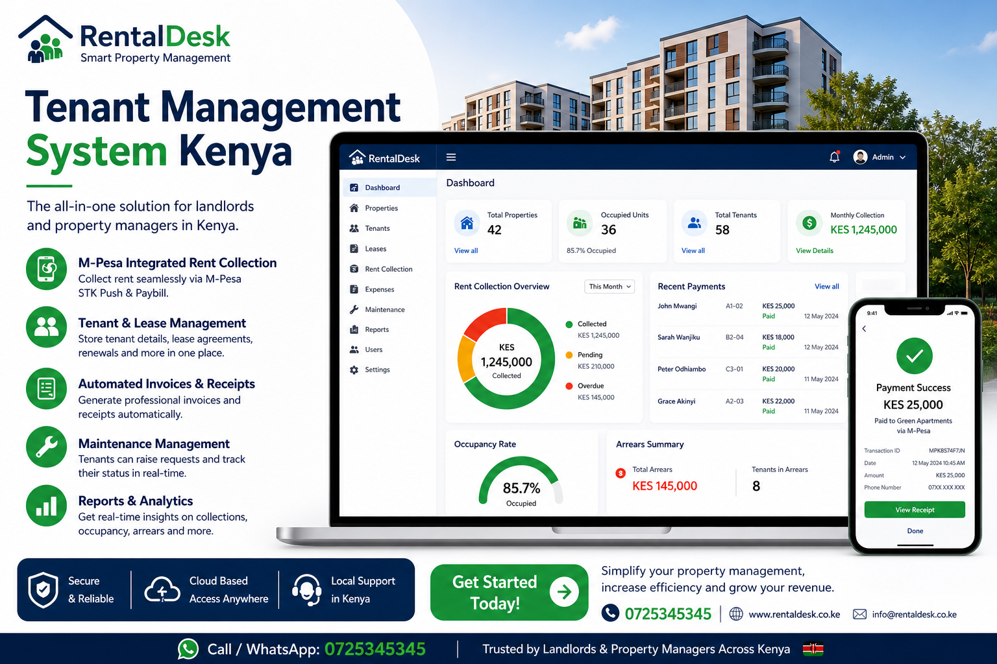997x664 pixels.
Task: Select Grace Akinyi payment row
Action: 748,406
